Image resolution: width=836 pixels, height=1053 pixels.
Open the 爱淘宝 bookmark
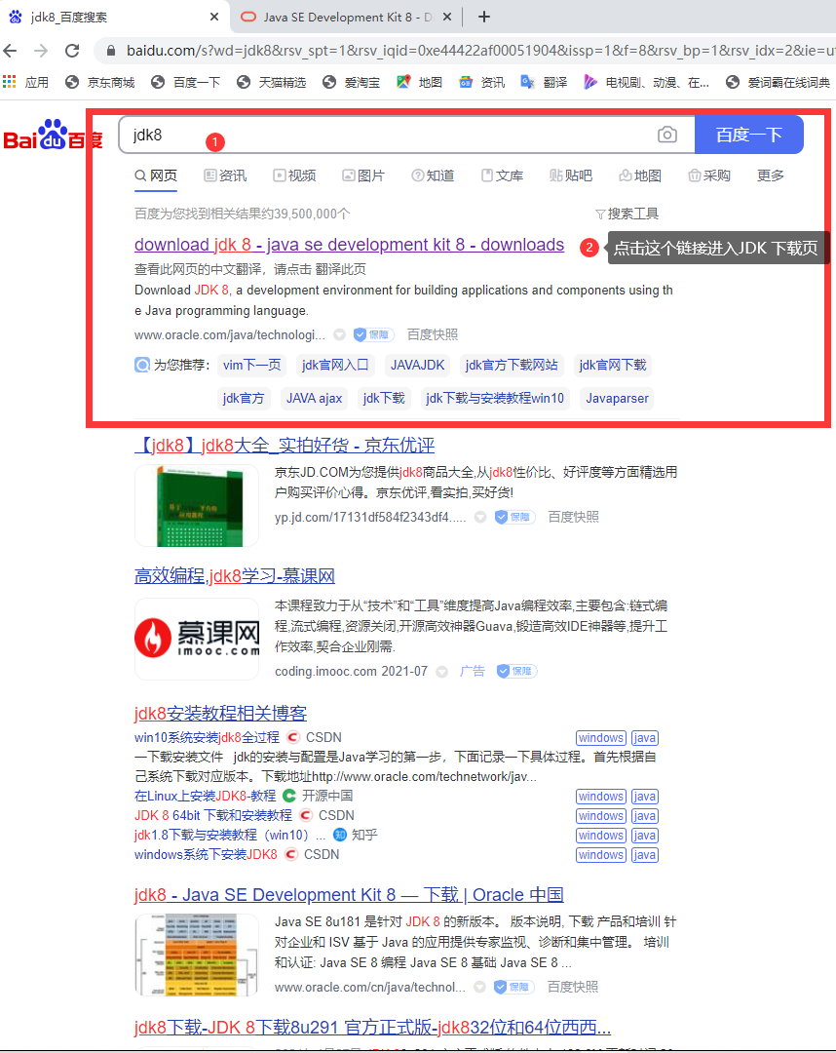click(351, 82)
